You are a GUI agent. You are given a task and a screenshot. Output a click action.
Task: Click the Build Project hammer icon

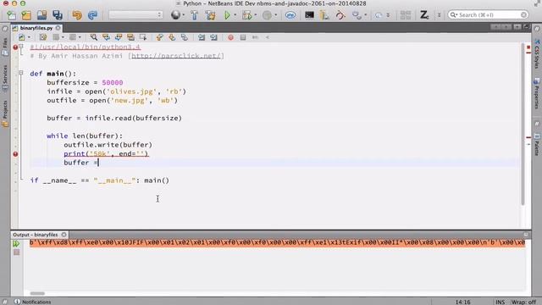(194, 15)
